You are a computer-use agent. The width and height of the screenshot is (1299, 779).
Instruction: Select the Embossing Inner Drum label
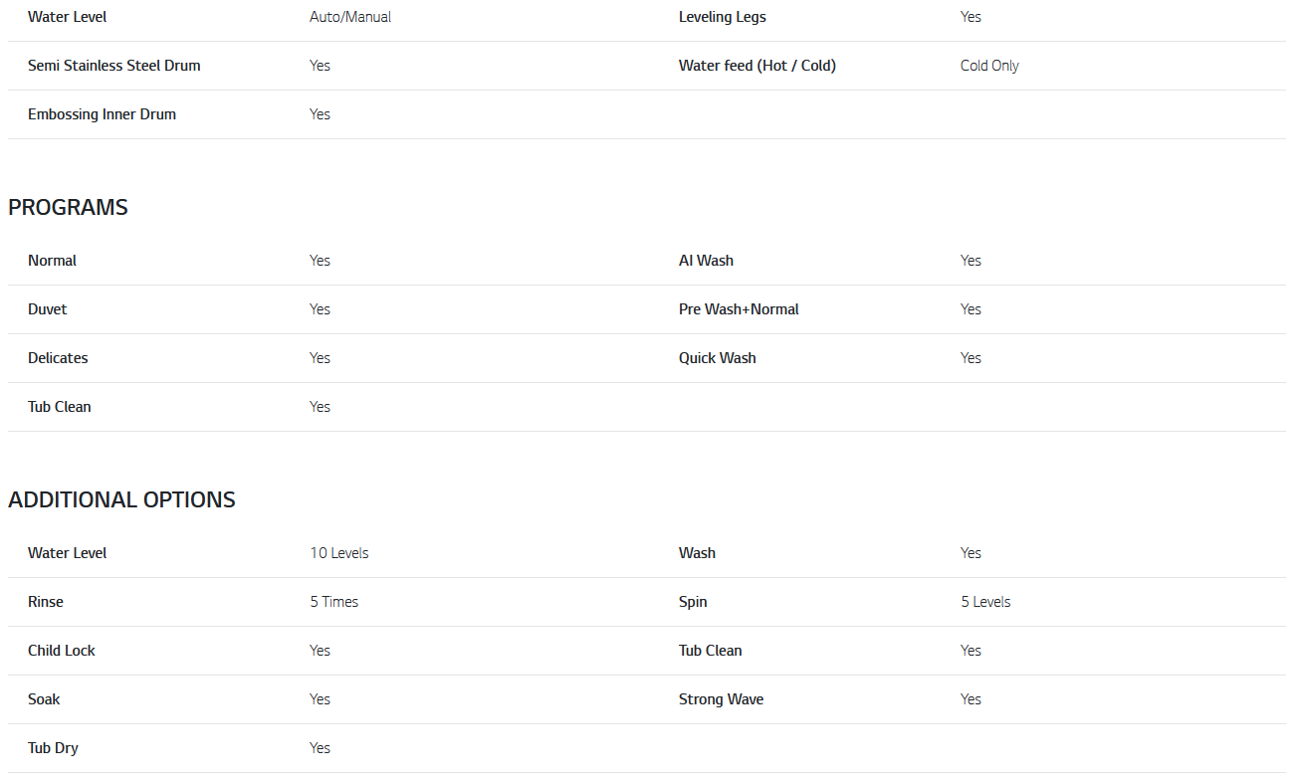pos(102,114)
